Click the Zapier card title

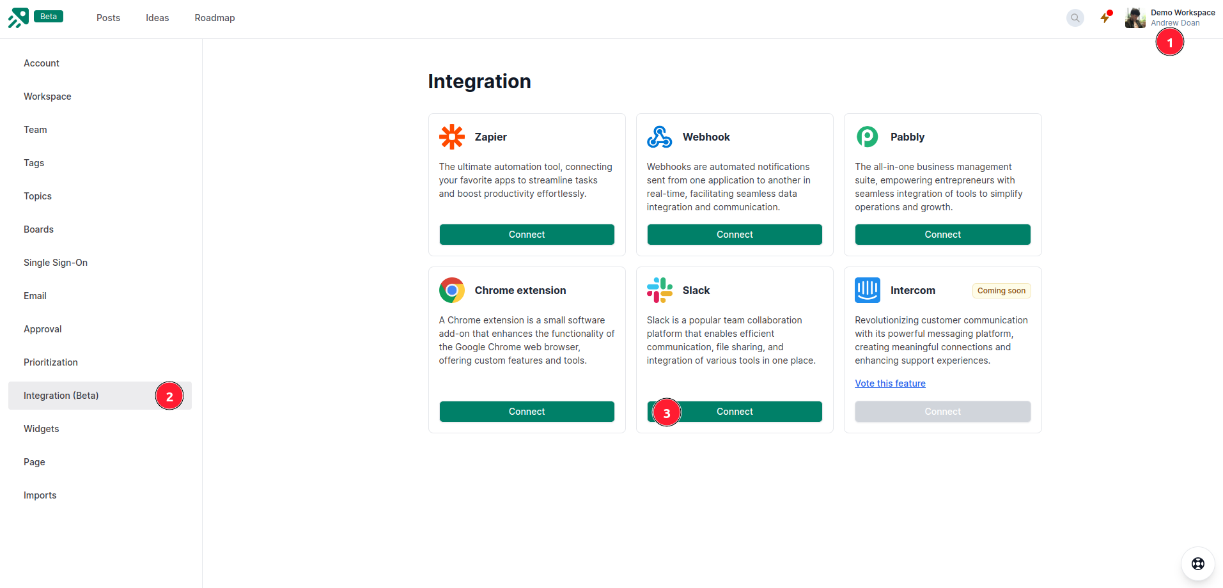click(x=490, y=137)
